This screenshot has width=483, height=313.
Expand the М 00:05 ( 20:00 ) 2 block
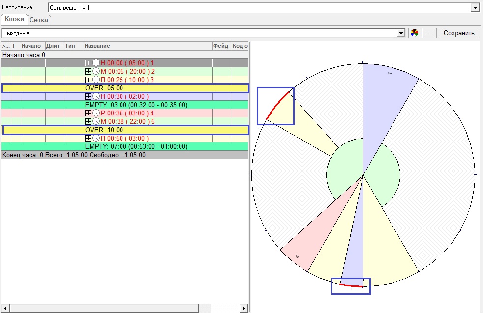click(x=88, y=71)
